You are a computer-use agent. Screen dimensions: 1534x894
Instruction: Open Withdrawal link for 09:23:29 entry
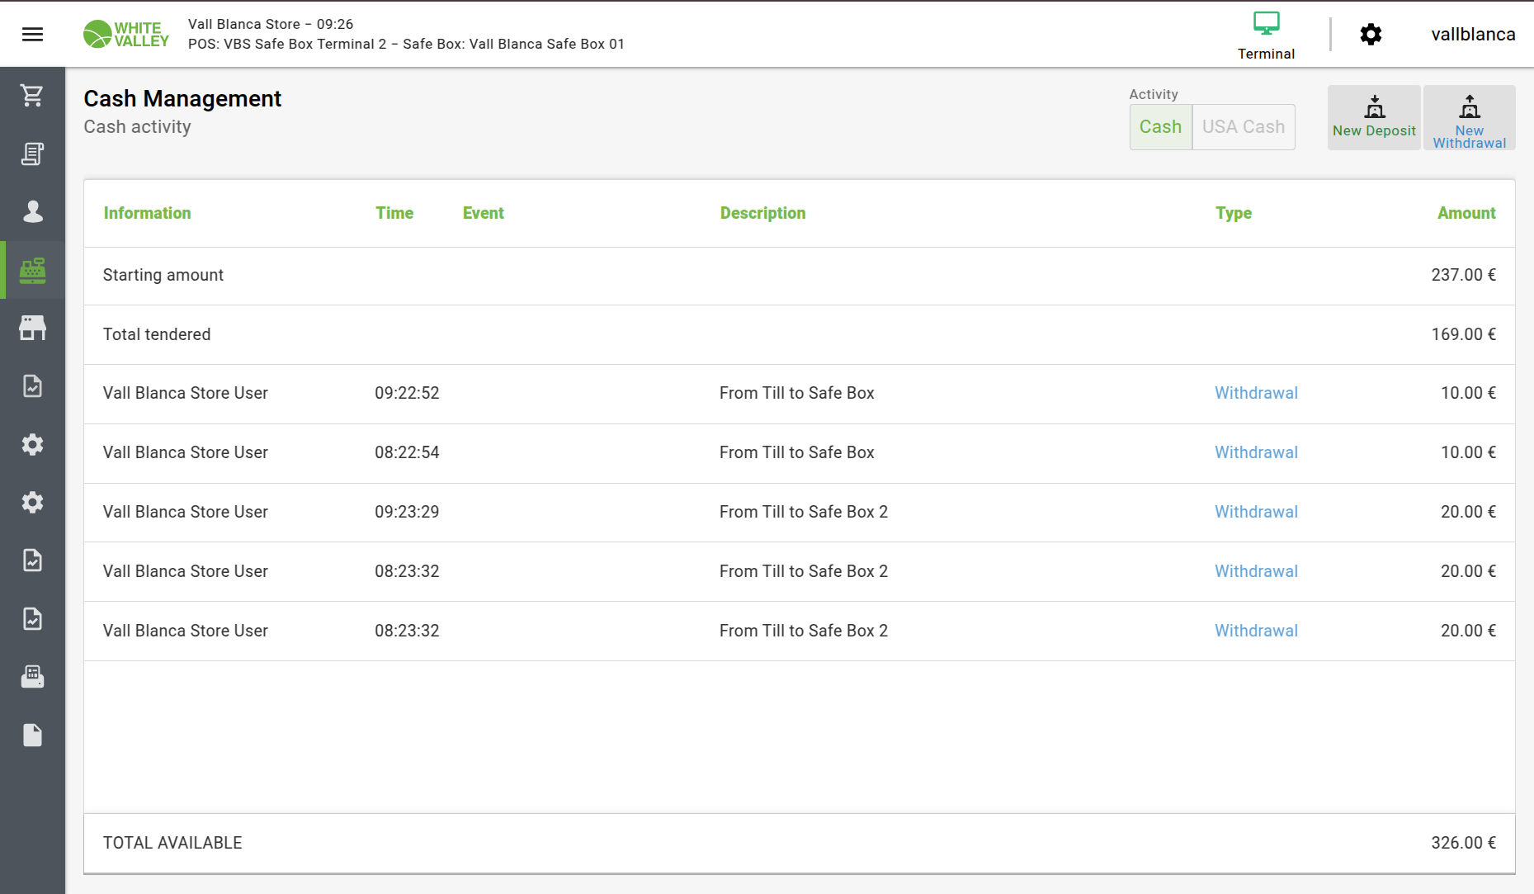coord(1256,512)
